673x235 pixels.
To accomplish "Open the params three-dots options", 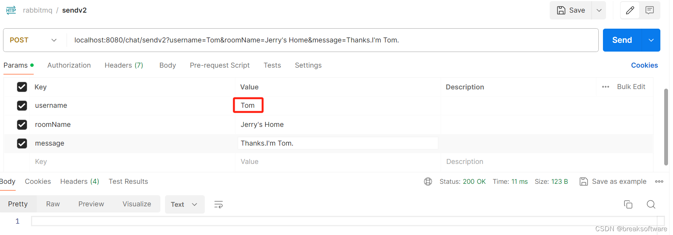I will [x=606, y=87].
